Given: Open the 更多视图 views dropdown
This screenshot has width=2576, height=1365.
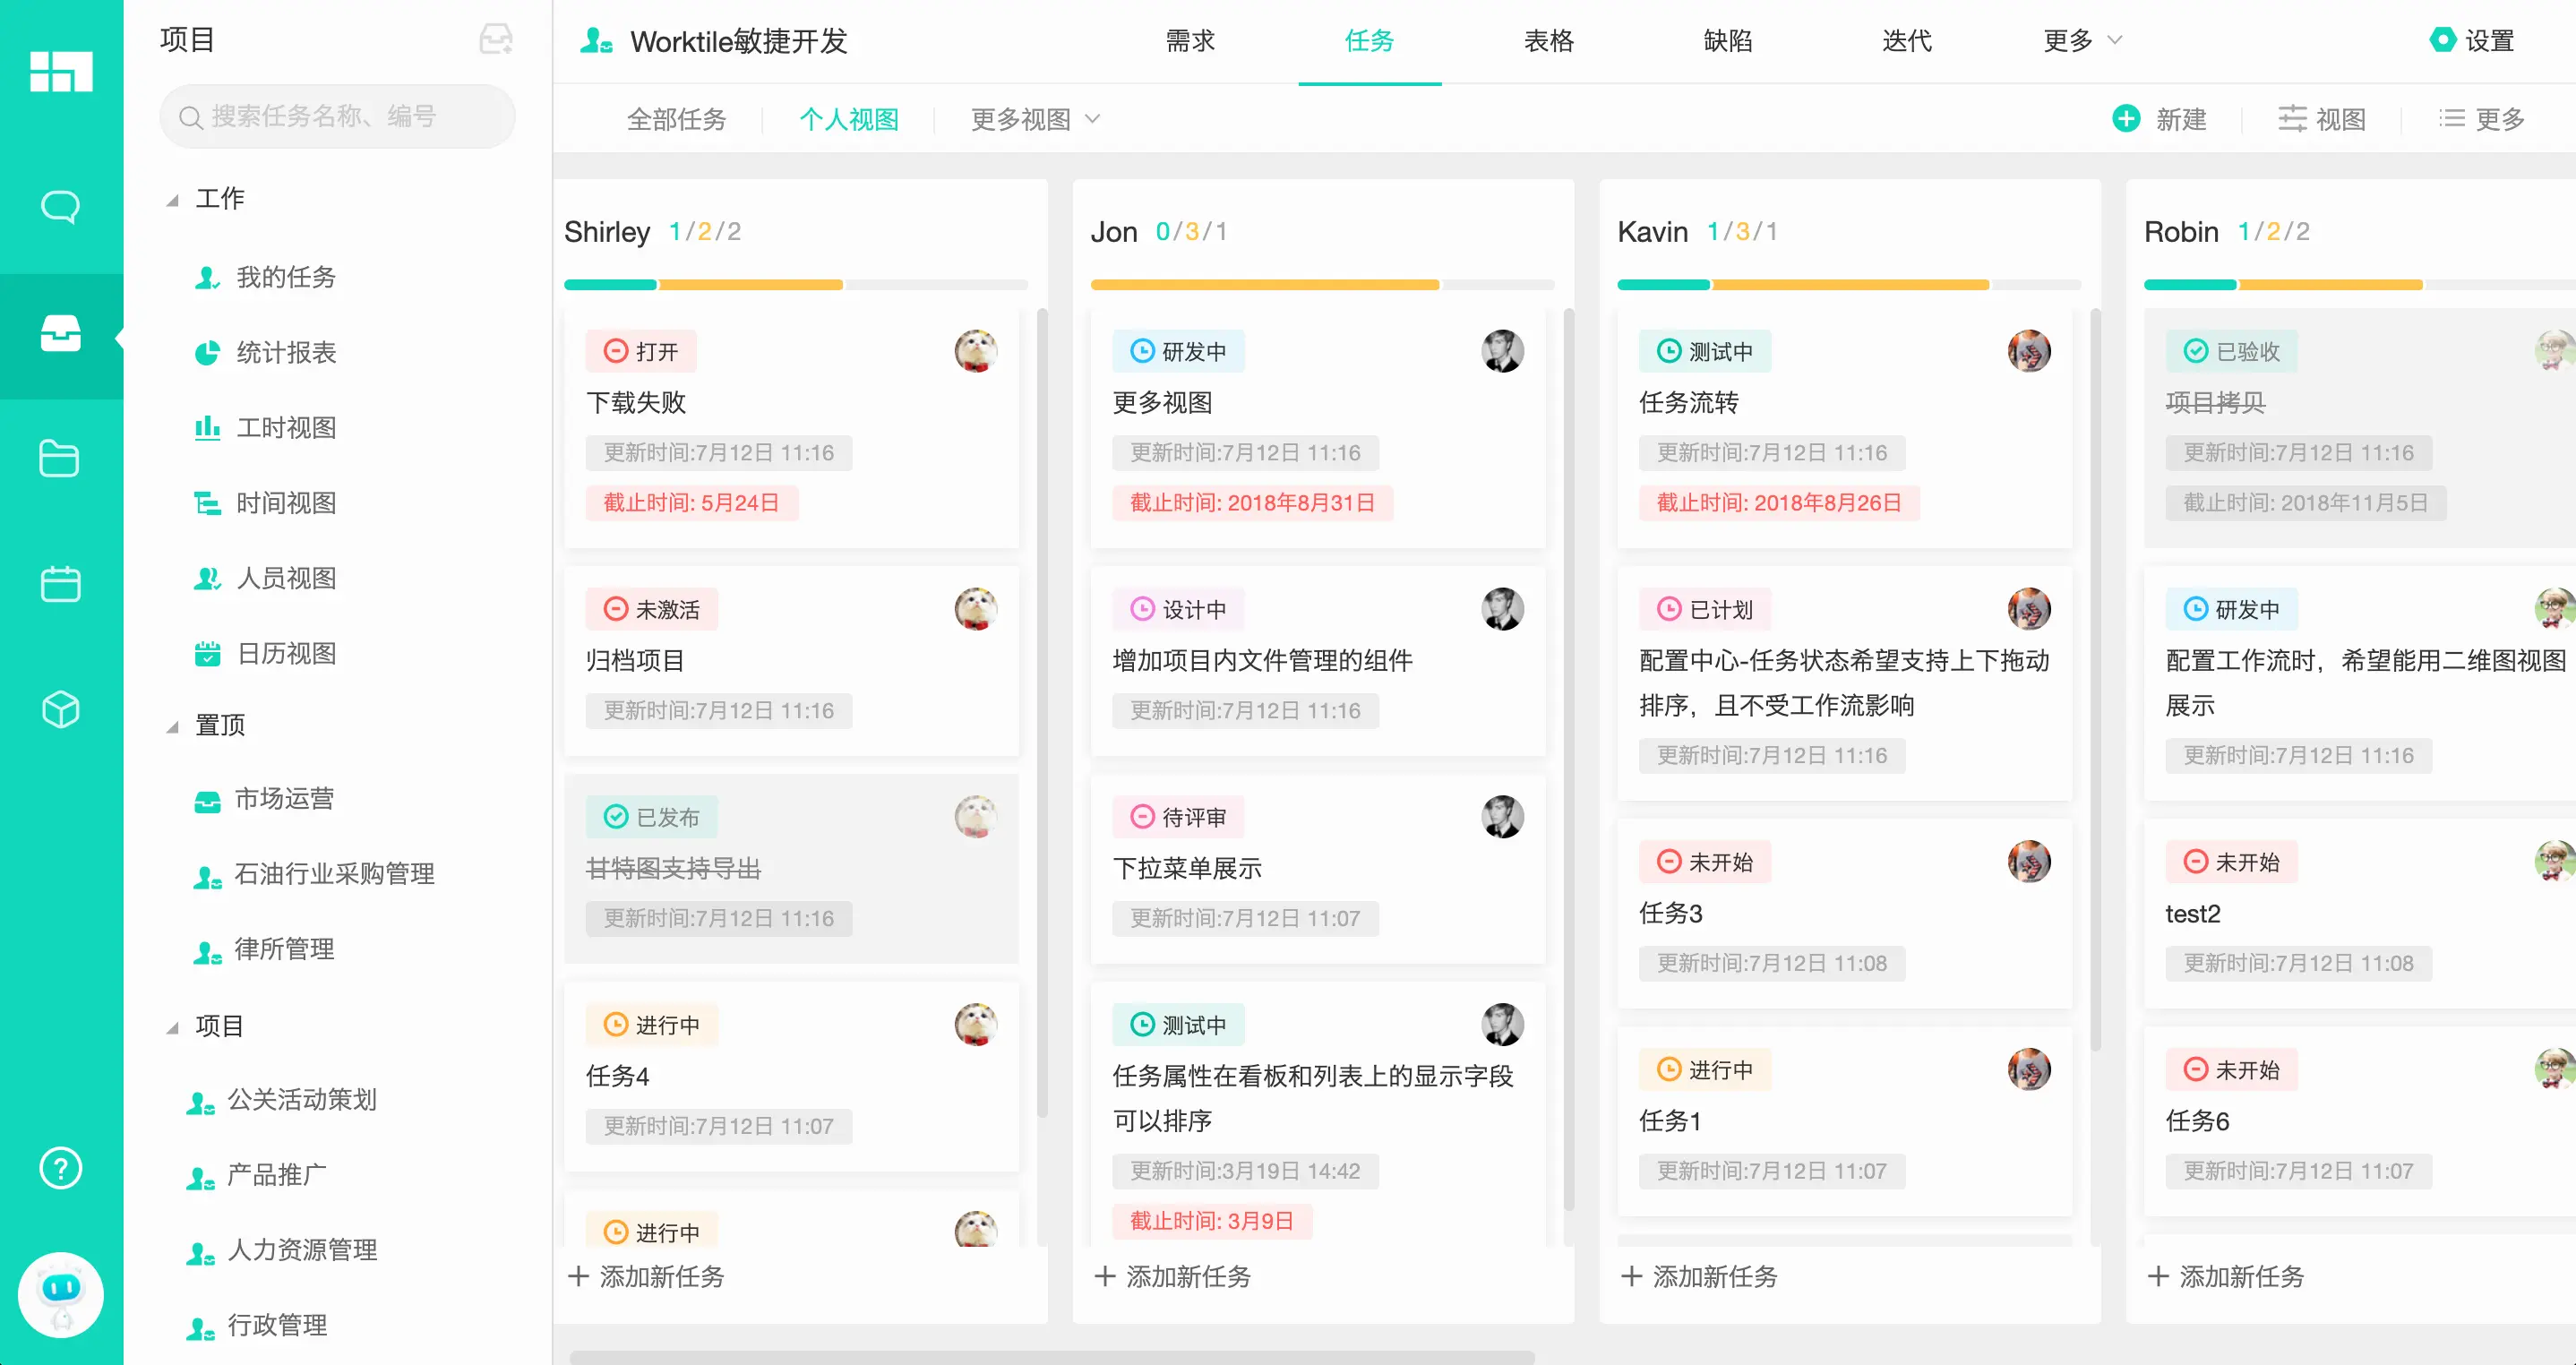Looking at the screenshot, I should (x=1031, y=119).
